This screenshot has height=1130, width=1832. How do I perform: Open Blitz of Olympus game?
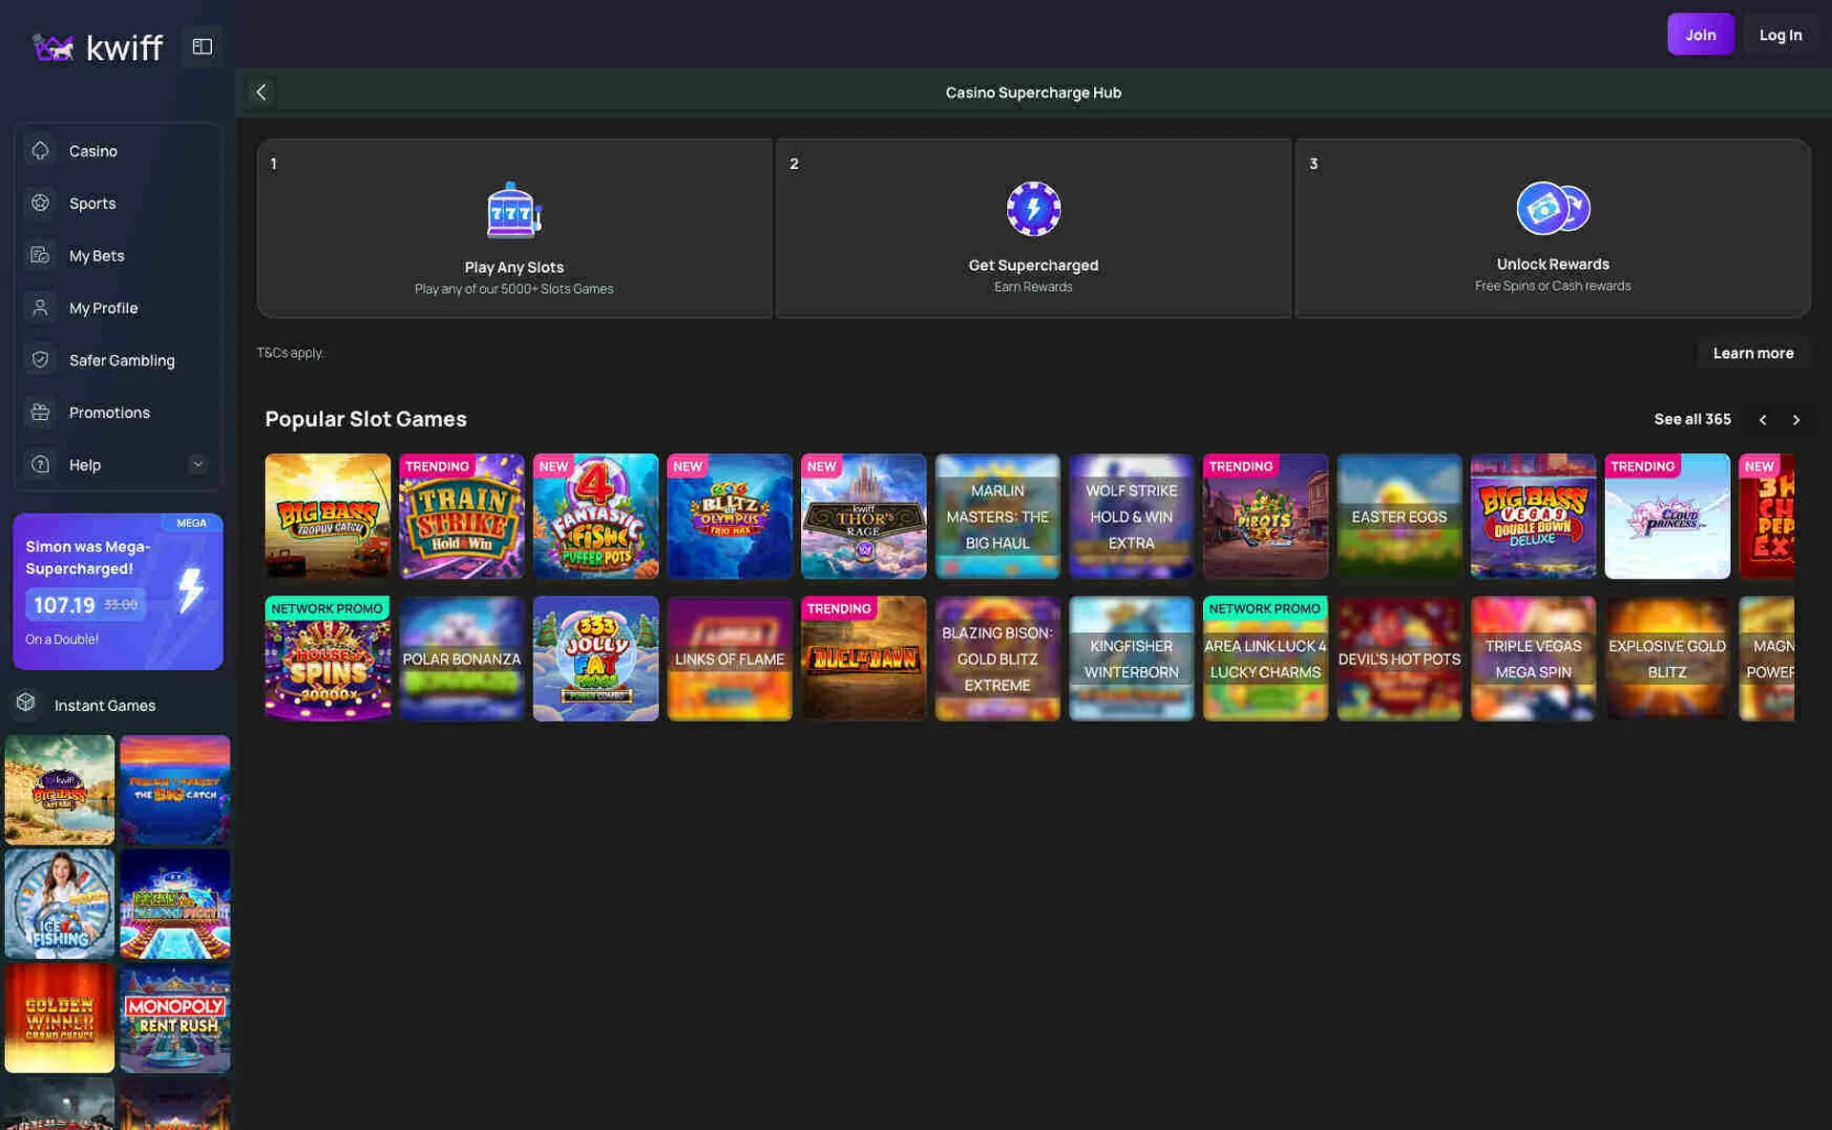tap(729, 516)
